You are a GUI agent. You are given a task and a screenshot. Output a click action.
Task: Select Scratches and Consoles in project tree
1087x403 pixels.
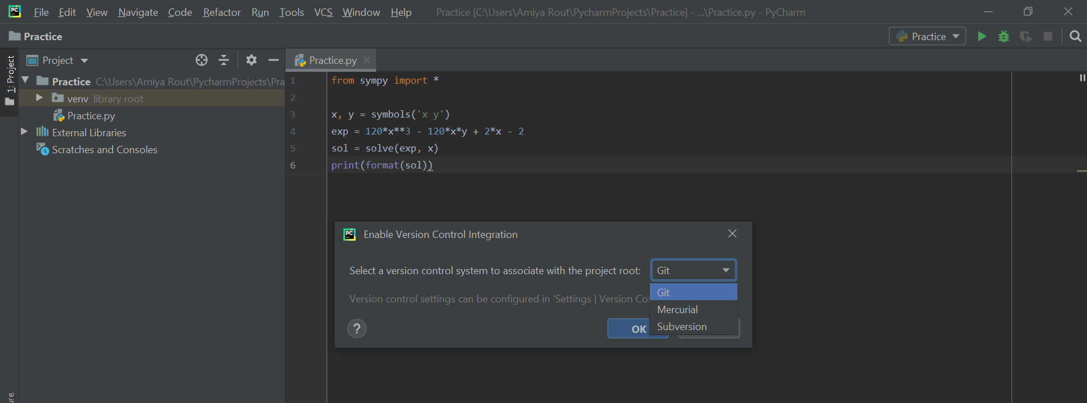(104, 149)
